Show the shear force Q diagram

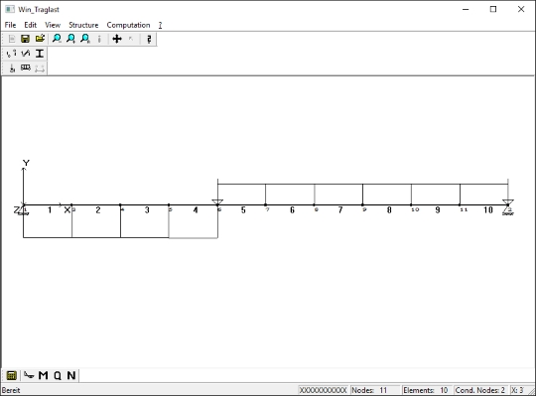pyautogui.click(x=58, y=375)
